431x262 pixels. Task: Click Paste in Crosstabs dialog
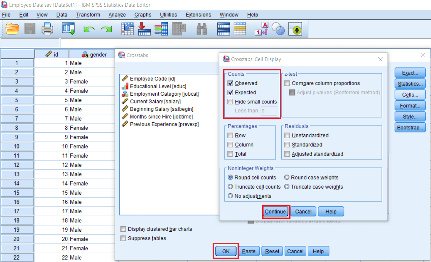[x=249, y=251]
